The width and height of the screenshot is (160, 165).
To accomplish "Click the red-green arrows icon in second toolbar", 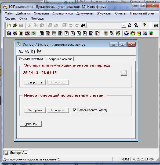I will click(151, 34).
